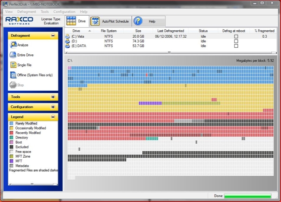Click the Excluded black legend swatch
Screen dimensions: 281x202
[x=11, y=147]
